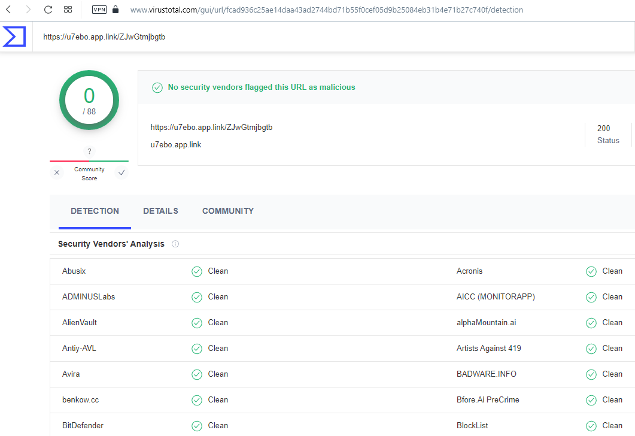Screen dimensions: 635x436
Task: Click the Clean check icon for Antiy-AVL
Action: coord(197,349)
